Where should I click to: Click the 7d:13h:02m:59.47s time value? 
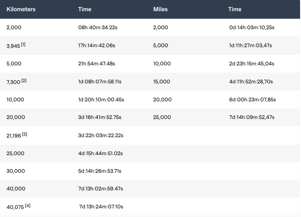tap(101, 189)
